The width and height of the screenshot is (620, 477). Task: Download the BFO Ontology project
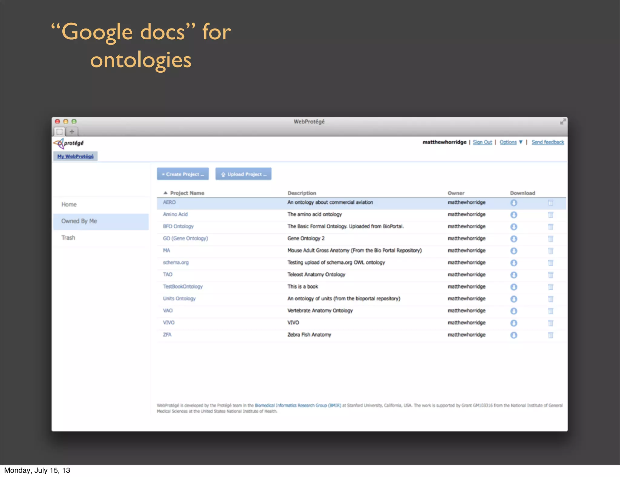pos(514,227)
